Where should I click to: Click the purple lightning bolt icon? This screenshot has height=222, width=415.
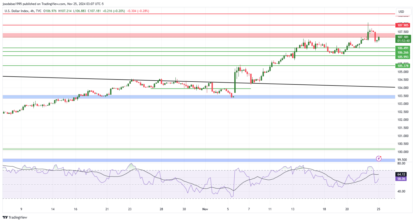(x=379, y=159)
